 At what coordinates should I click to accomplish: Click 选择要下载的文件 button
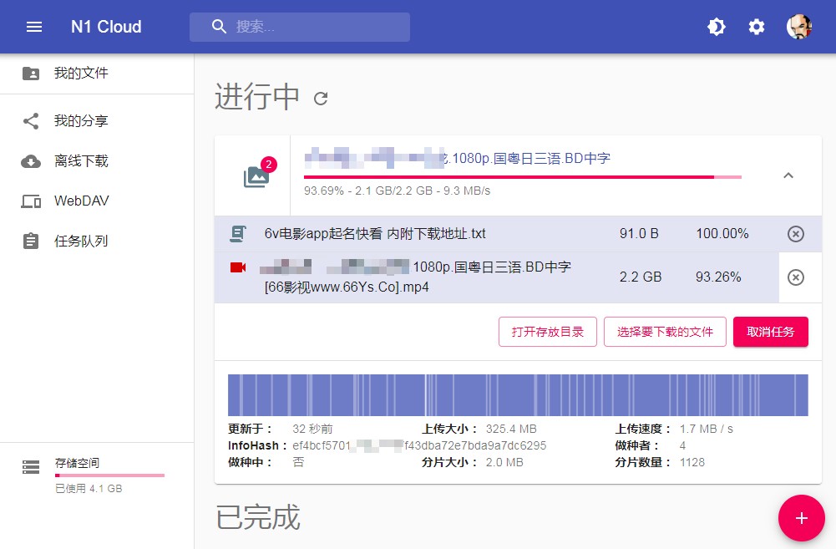[x=665, y=332]
